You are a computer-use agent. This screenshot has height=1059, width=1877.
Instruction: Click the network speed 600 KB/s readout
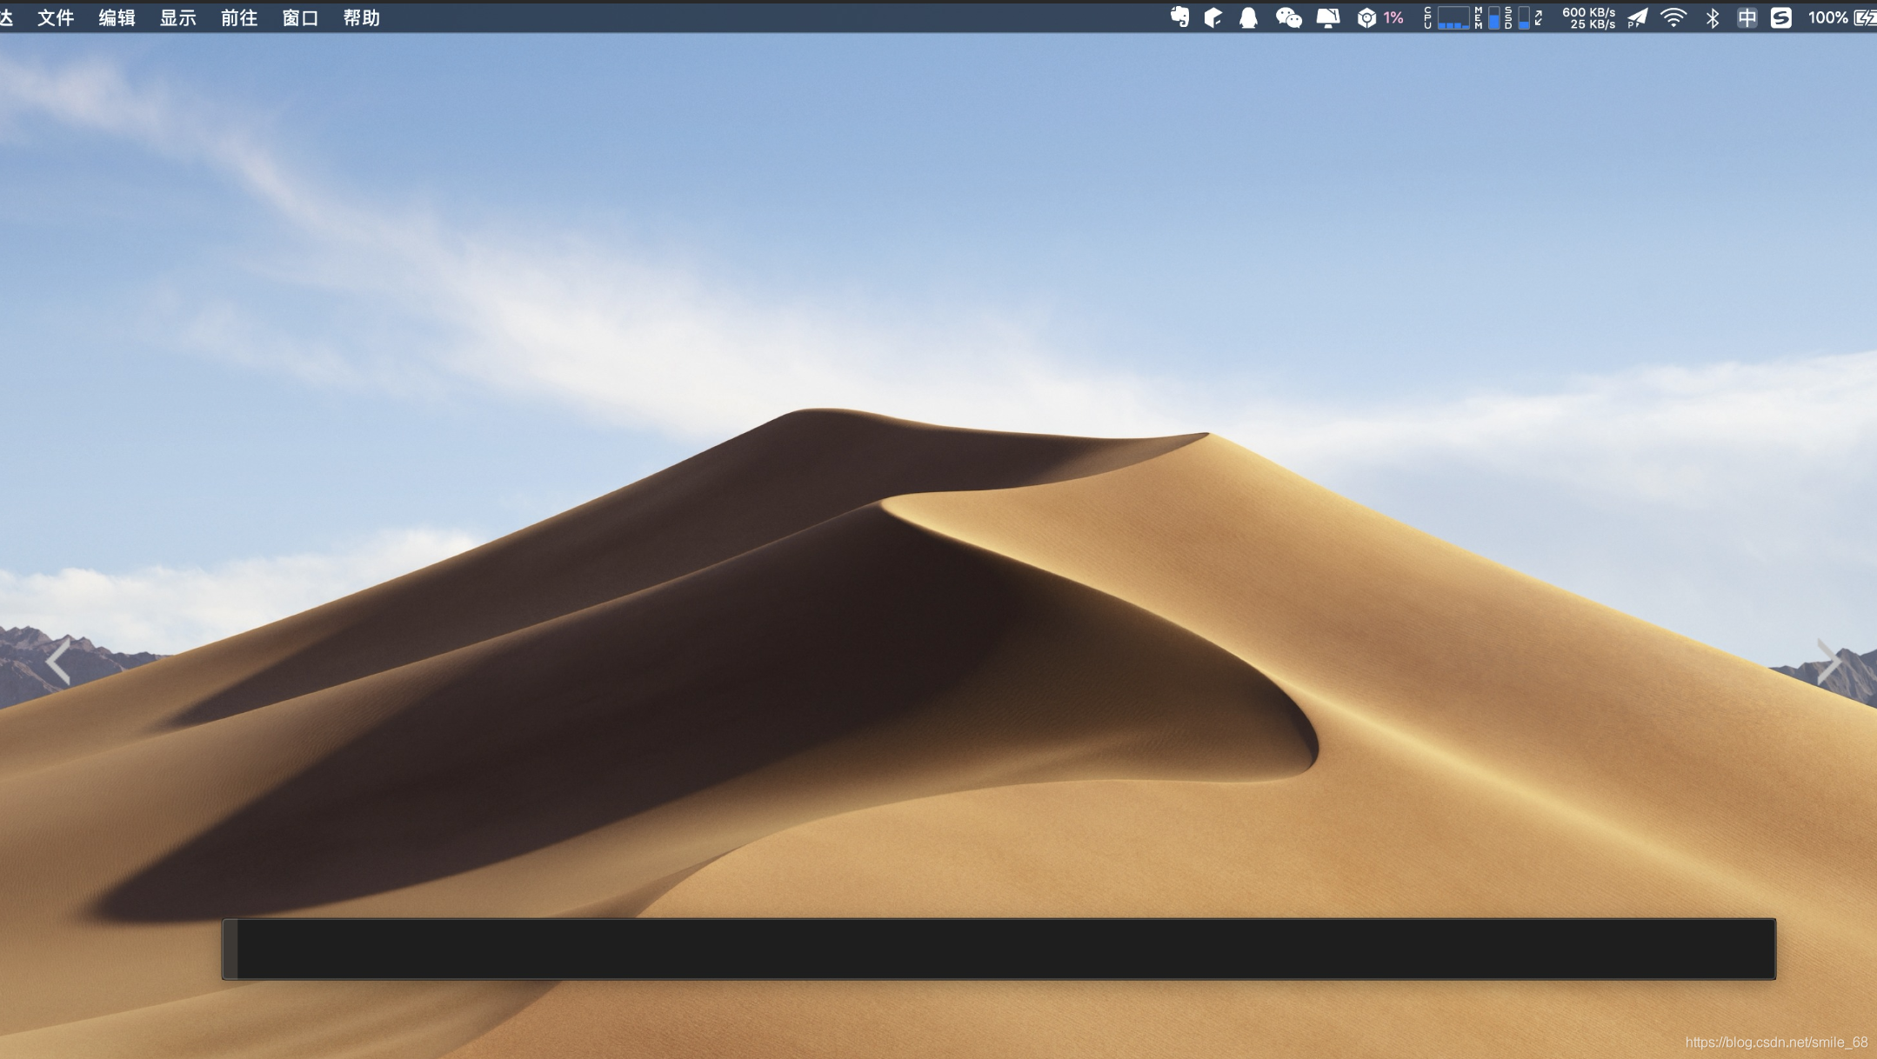pos(1588,17)
